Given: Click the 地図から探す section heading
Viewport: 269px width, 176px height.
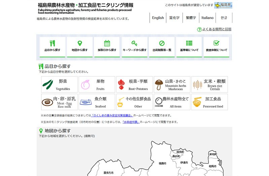Looking at the screenshot, I should (x=57, y=131).
